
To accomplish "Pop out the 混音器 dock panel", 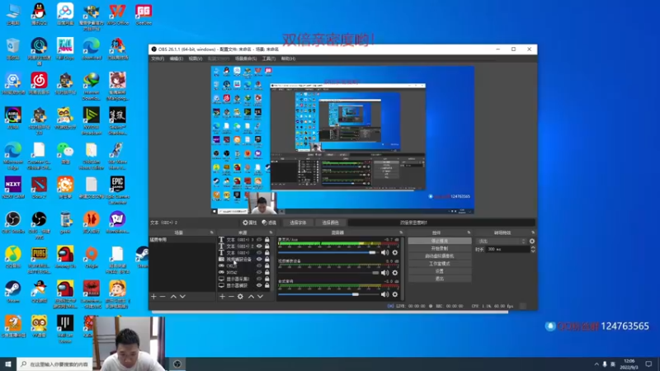I will tap(401, 232).
